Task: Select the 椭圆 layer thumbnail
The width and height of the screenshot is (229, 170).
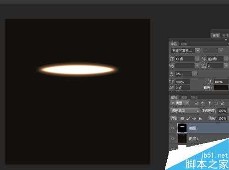Action: click(x=182, y=128)
